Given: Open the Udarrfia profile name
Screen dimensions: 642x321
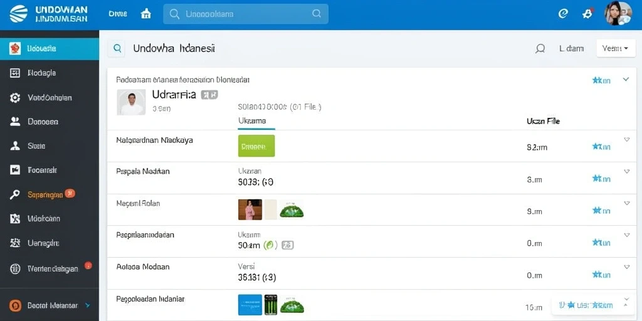Looking at the screenshot, I should click(x=174, y=95).
